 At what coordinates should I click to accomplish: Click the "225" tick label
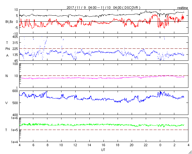click(x=16, y=49)
